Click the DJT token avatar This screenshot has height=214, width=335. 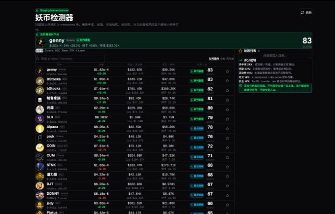(x=40, y=186)
